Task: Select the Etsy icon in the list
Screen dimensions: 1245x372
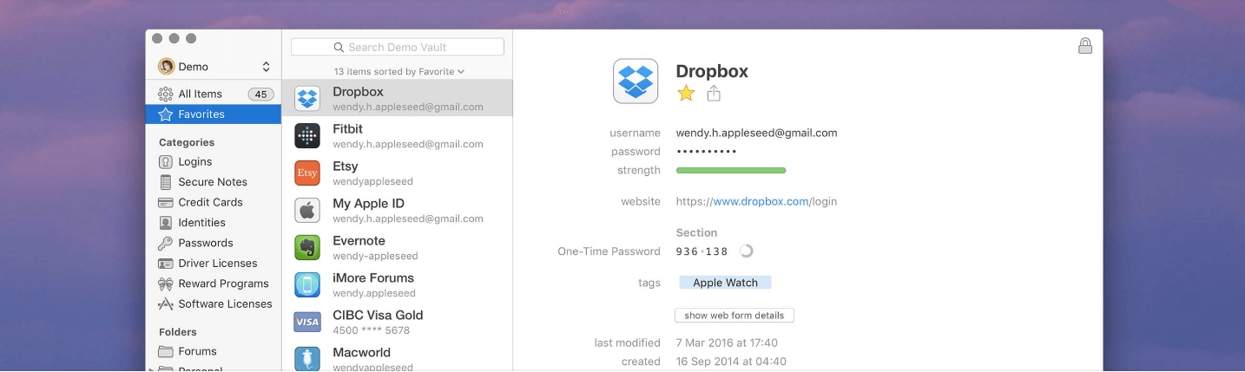Action: pyautogui.click(x=307, y=173)
